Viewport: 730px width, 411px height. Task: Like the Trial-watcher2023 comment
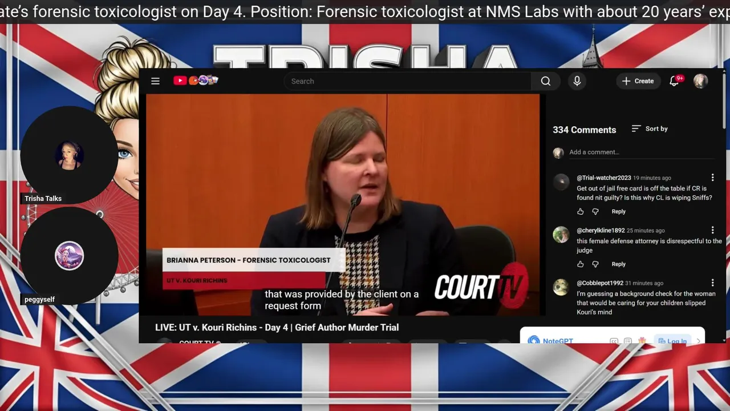pos(581,212)
